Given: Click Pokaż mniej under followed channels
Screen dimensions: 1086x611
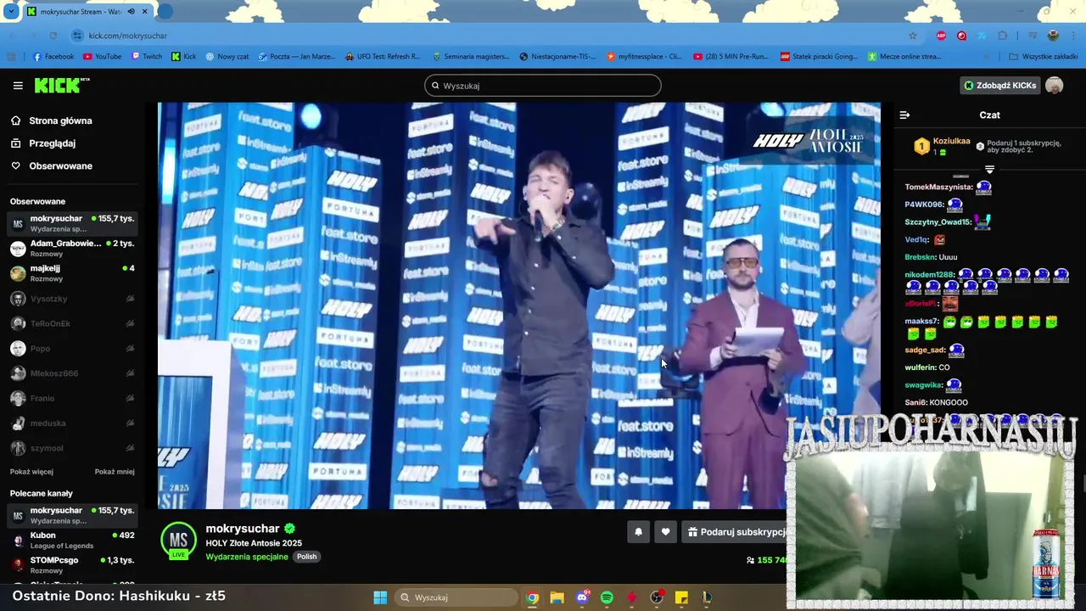Looking at the screenshot, I should (115, 472).
